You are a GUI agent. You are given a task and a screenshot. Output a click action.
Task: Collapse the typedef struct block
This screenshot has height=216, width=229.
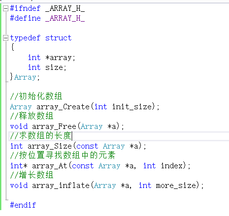point(5,38)
